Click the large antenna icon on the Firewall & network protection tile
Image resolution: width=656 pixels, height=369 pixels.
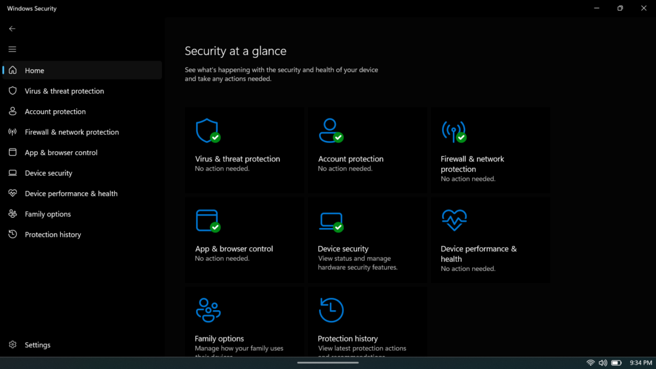click(454, 132)
